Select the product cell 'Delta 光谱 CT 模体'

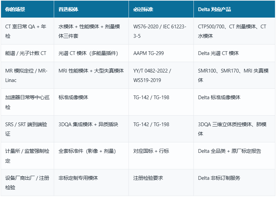pyautogui.click(x=234, y=53)
